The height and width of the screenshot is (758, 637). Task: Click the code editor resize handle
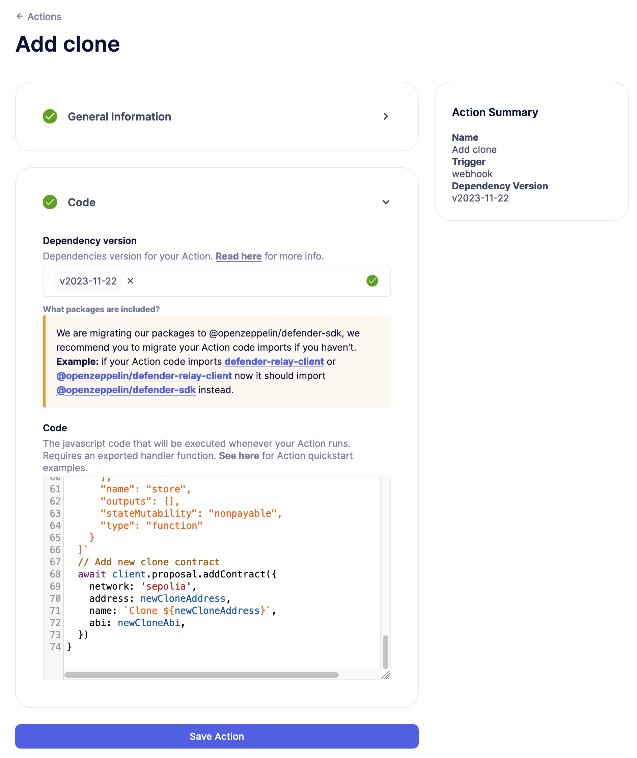point(385,675)
